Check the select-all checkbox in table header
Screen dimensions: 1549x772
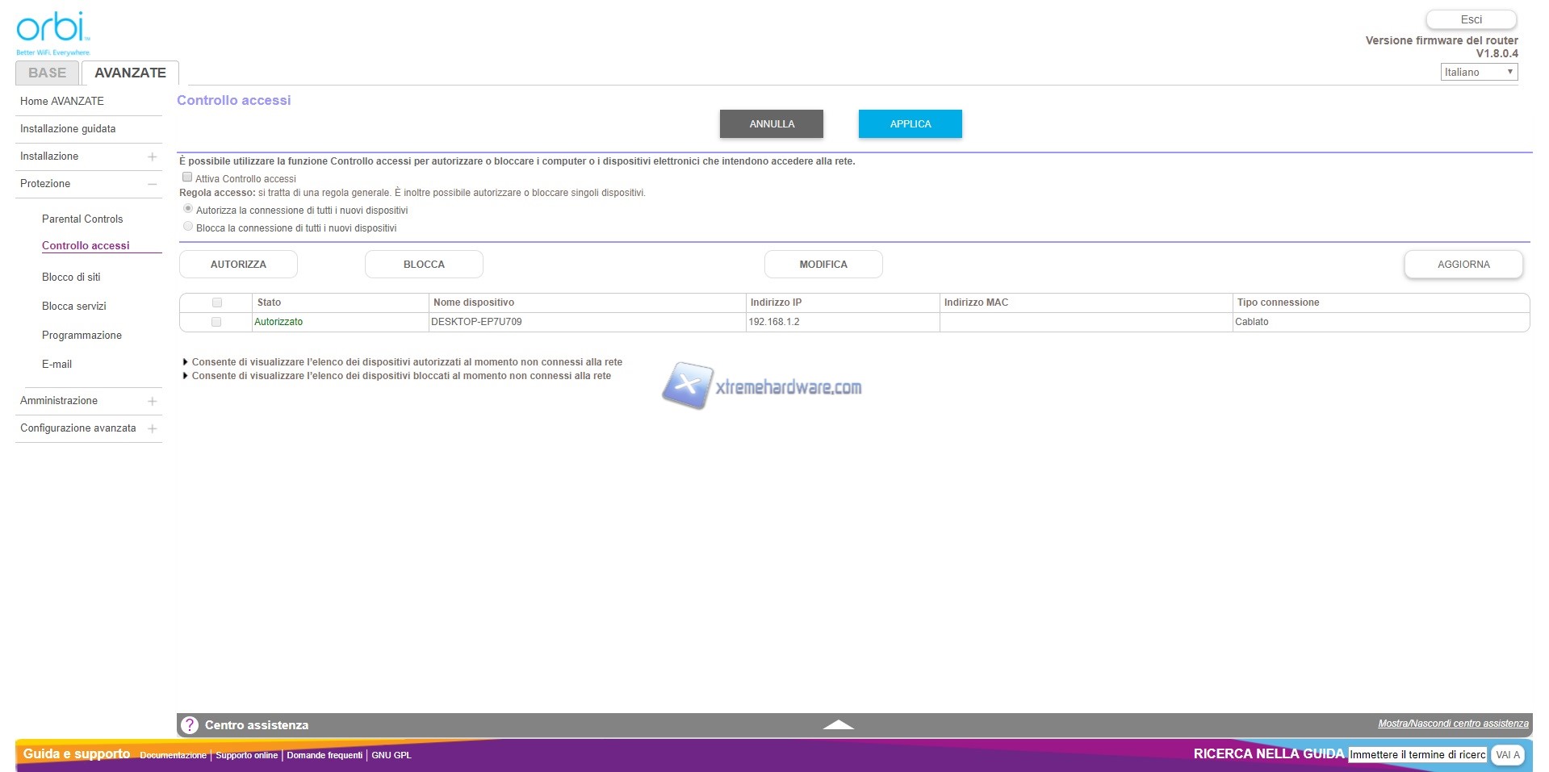216,303
